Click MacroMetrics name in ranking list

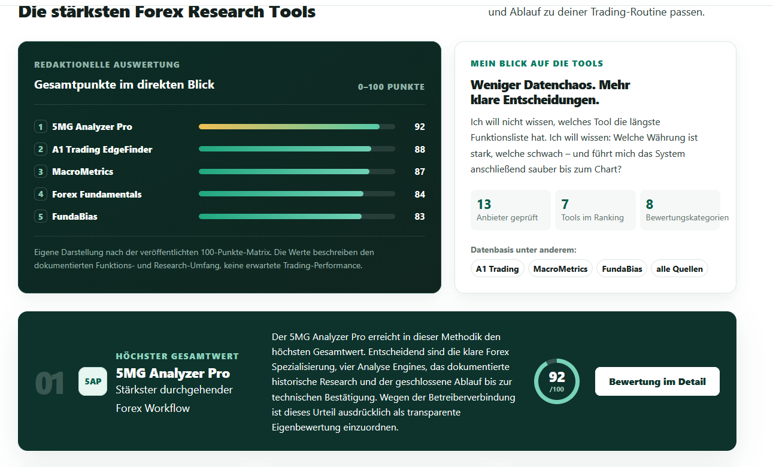(x=83, y=172)
